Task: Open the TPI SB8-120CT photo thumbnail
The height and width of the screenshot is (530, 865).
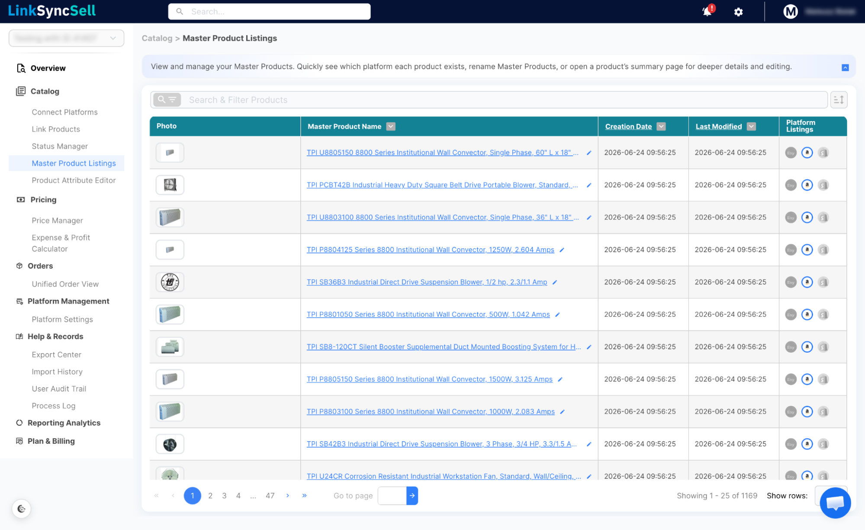Action: pos(170,347)
